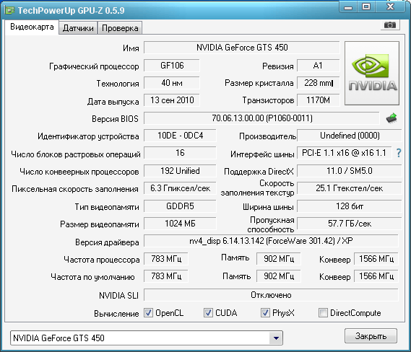Select the ROPs count value 16

(x=180, y=153)
